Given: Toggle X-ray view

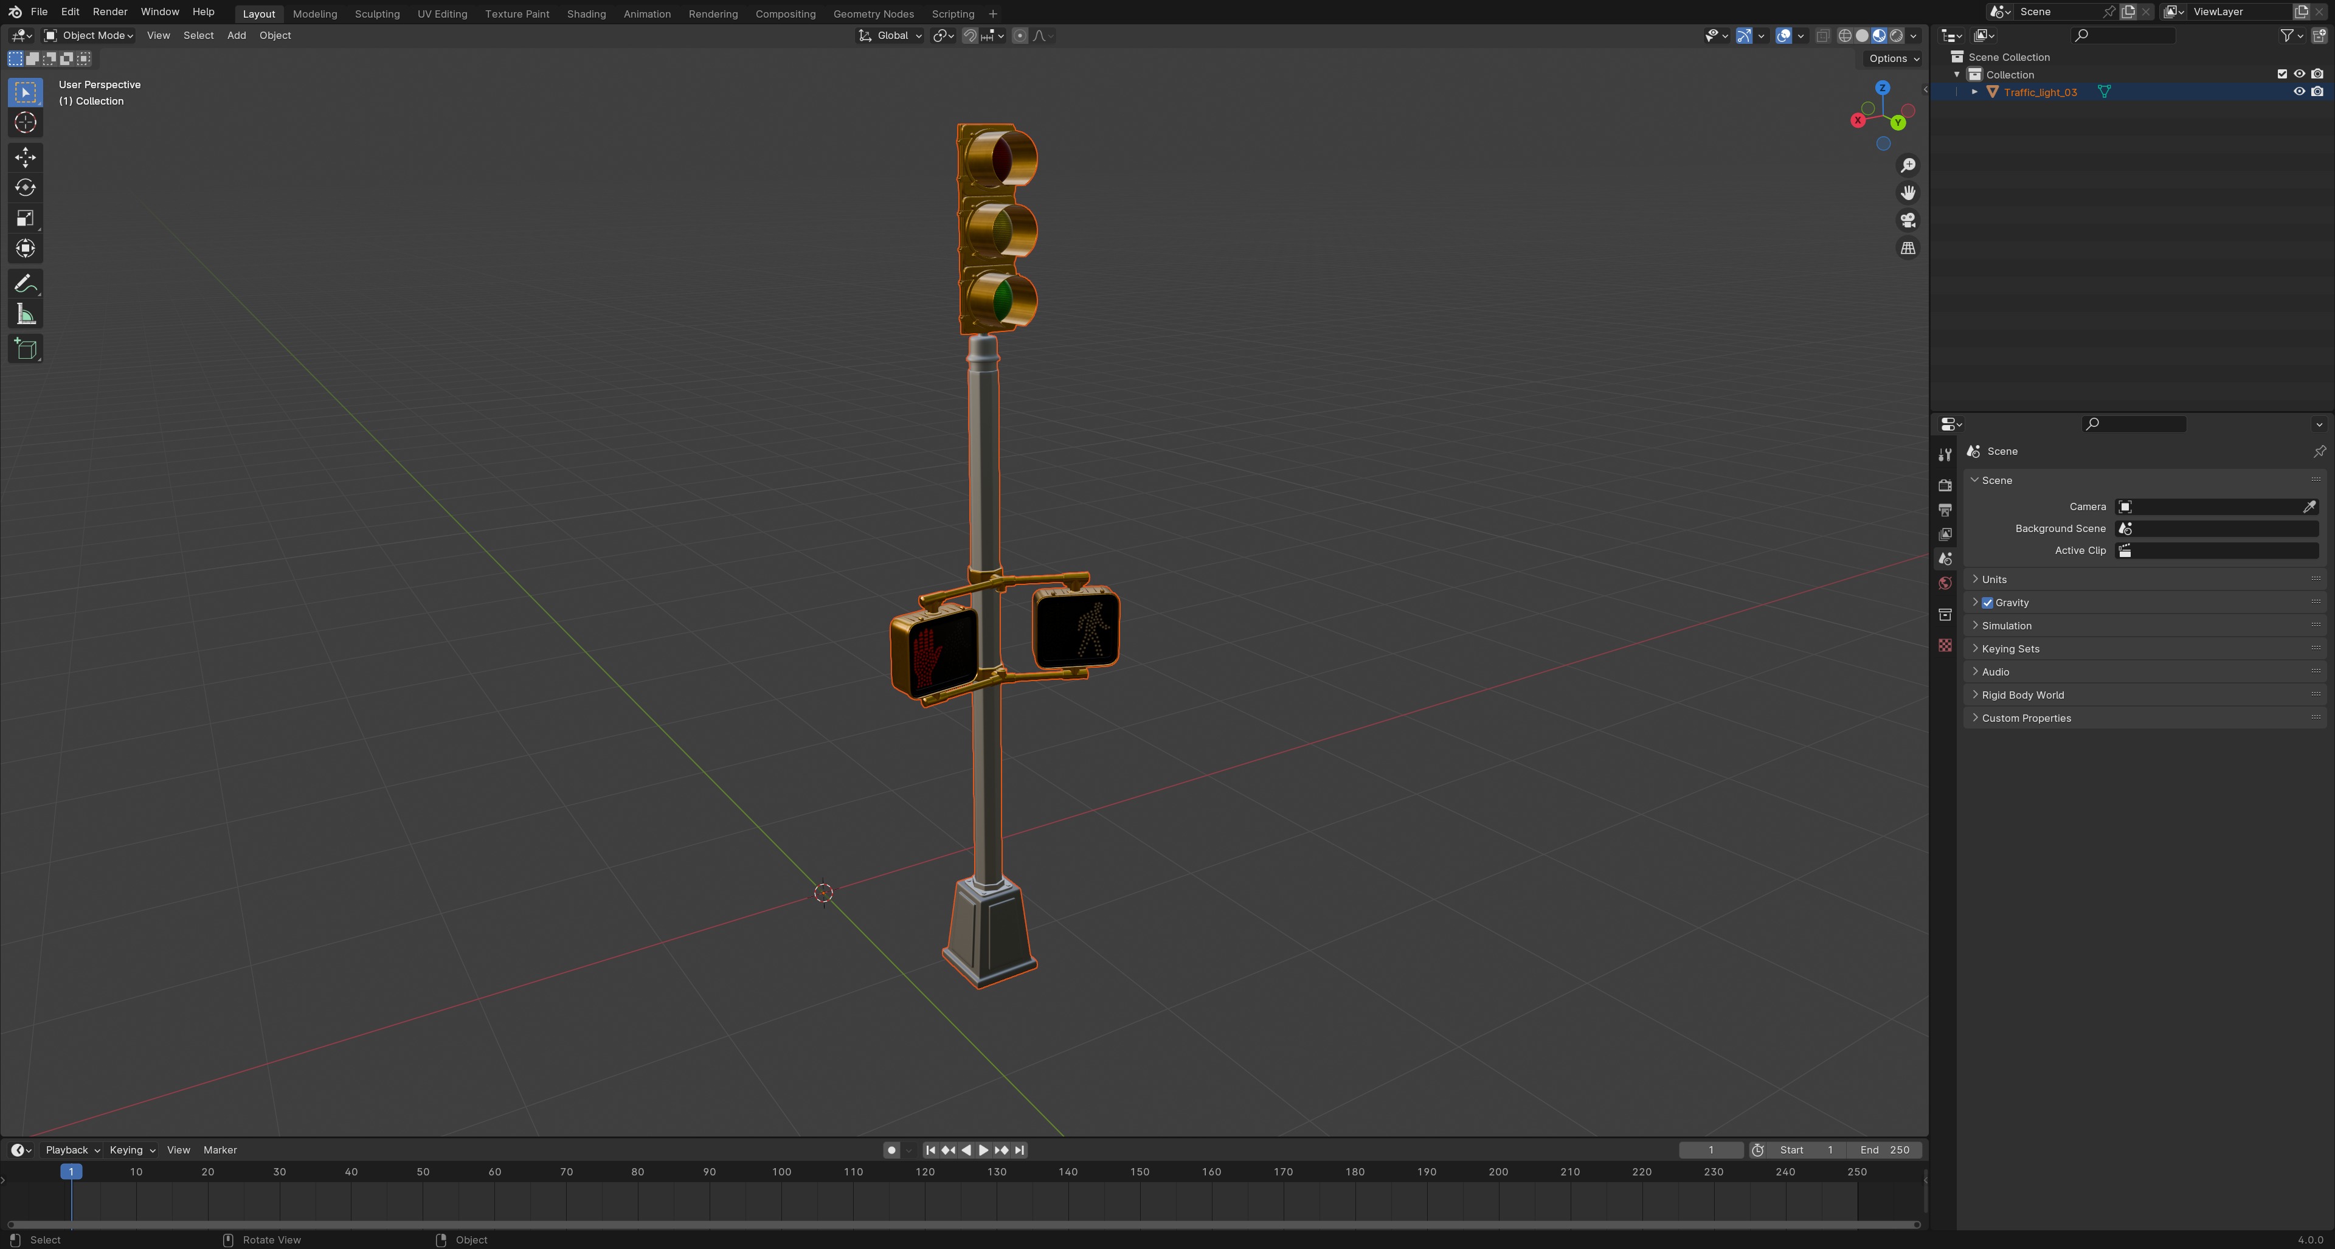Looking at the screenshot, I should (x=1822, y=35).
